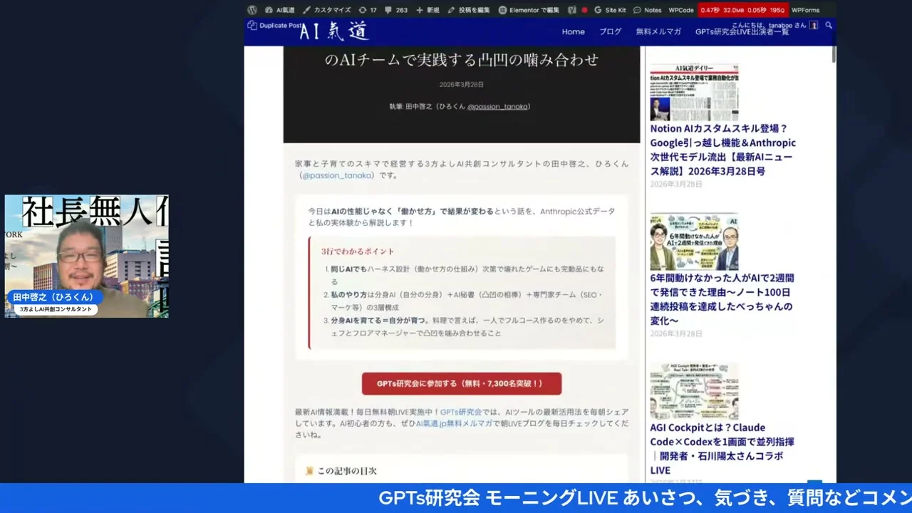Viewport: 912px width, 513px height.
Task: Open the 新規 new-content dropdown
Action: tap(426, 10)
